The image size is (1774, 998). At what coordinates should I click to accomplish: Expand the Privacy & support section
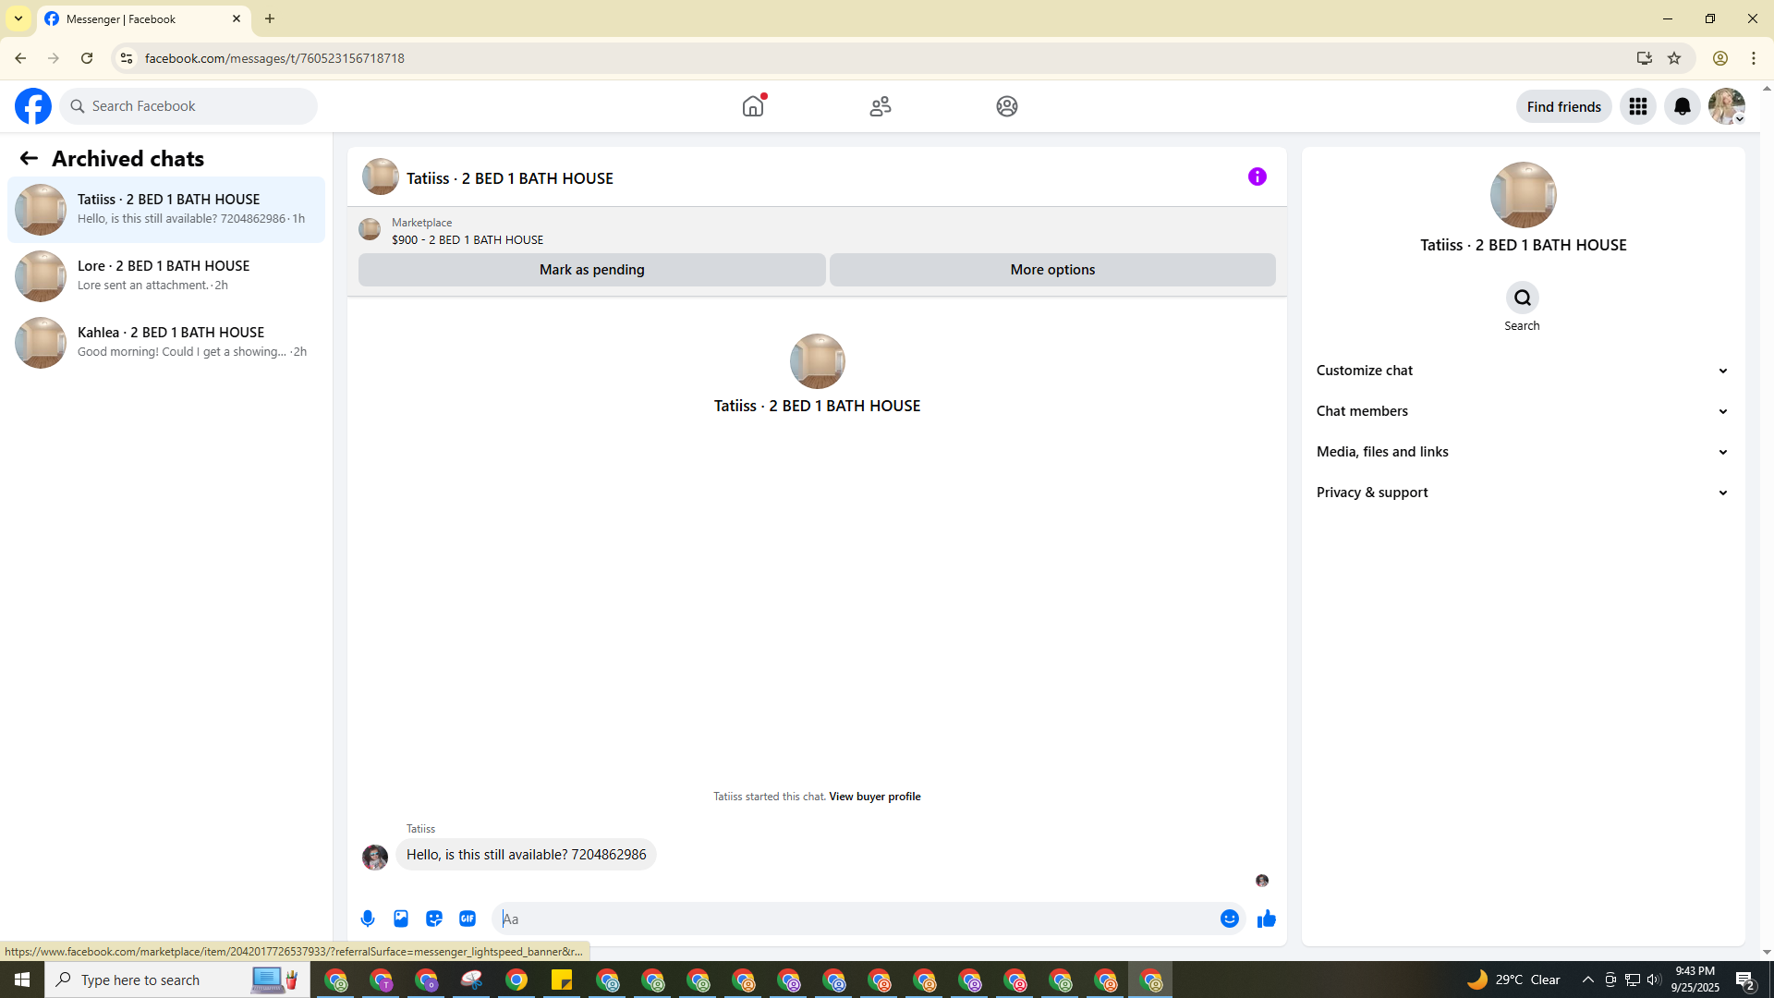[x=1522, y=493]
